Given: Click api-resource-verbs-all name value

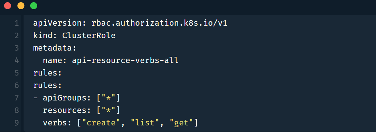Looking at the screenshot, I should pos(125,60).
